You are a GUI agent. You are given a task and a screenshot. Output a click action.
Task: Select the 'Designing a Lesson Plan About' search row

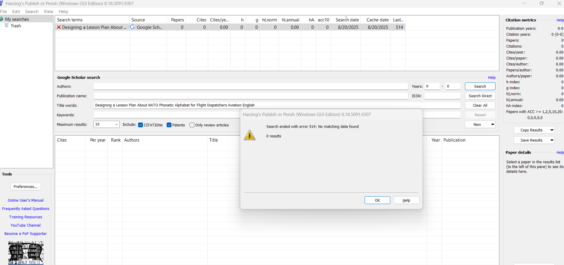click(x=230, y=27)
